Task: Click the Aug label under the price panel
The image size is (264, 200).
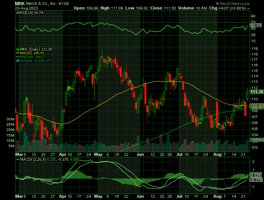Action: 217,154
